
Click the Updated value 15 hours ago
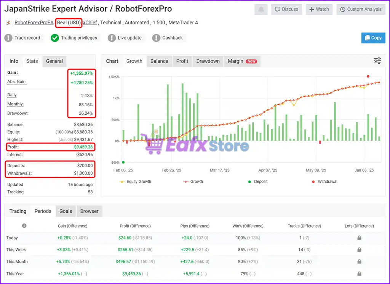click(x=80, y=185)
